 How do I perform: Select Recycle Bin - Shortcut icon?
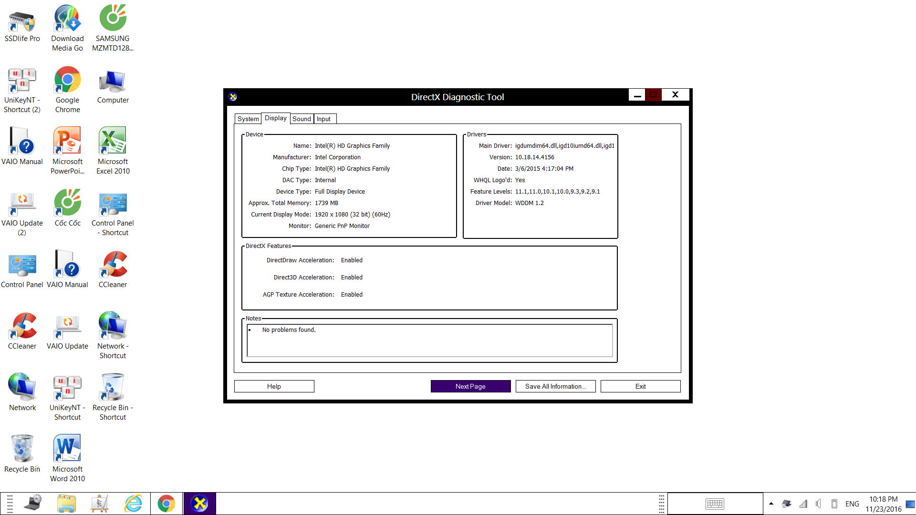tap(113, 397)
